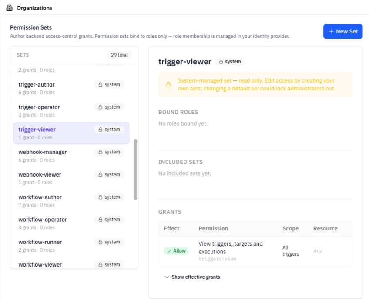
Task: Select the workflow-operator permission set
Action: [x=71, y=223]
